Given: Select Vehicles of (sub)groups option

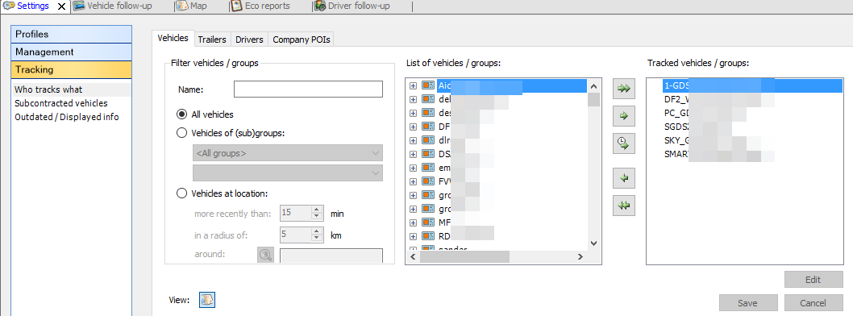Looking at the screenshot, I should (182, 132).
